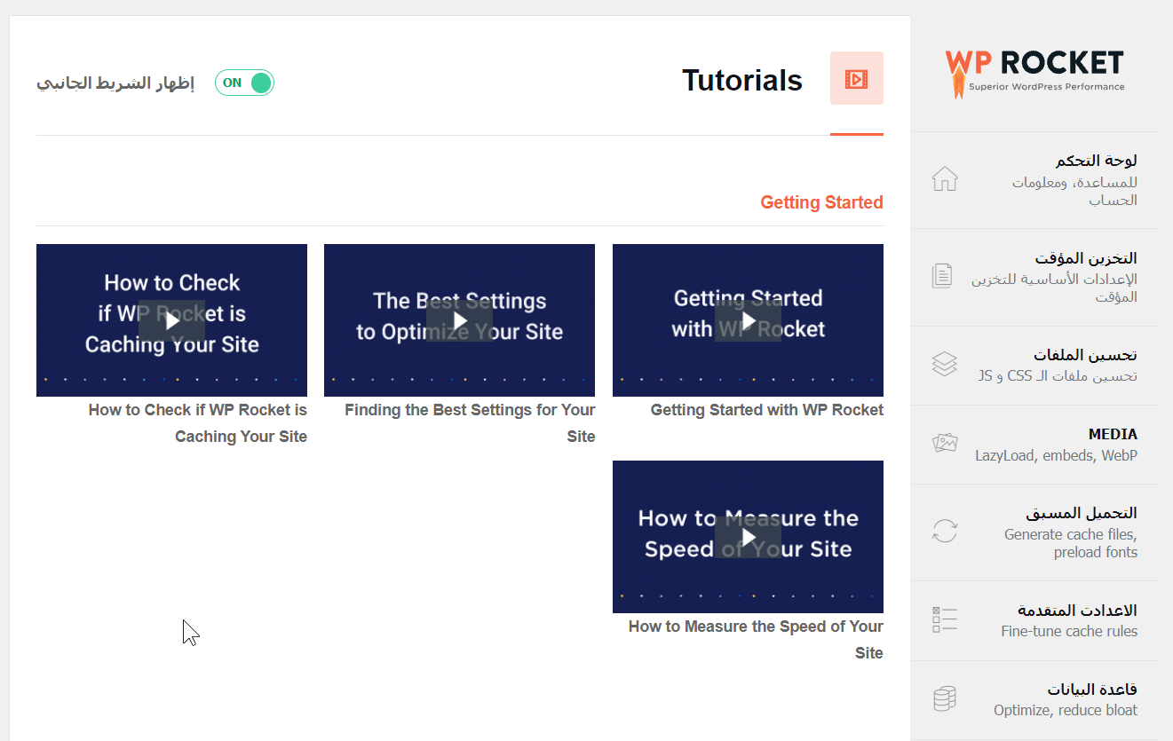This screenshot has height=741, width=1173.
Task: Play the How to Check Caching video
Action: click(171, 320)
